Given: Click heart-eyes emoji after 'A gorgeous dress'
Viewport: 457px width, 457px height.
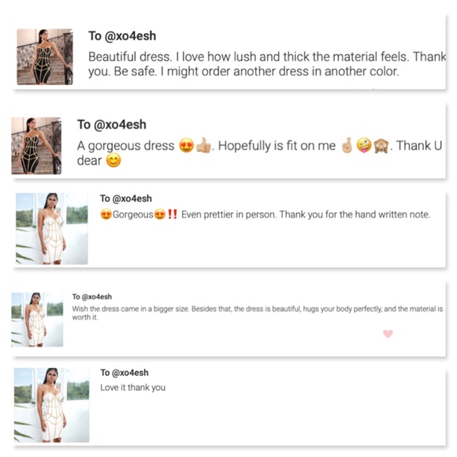Looking at the screenshot, I should 187,145.
